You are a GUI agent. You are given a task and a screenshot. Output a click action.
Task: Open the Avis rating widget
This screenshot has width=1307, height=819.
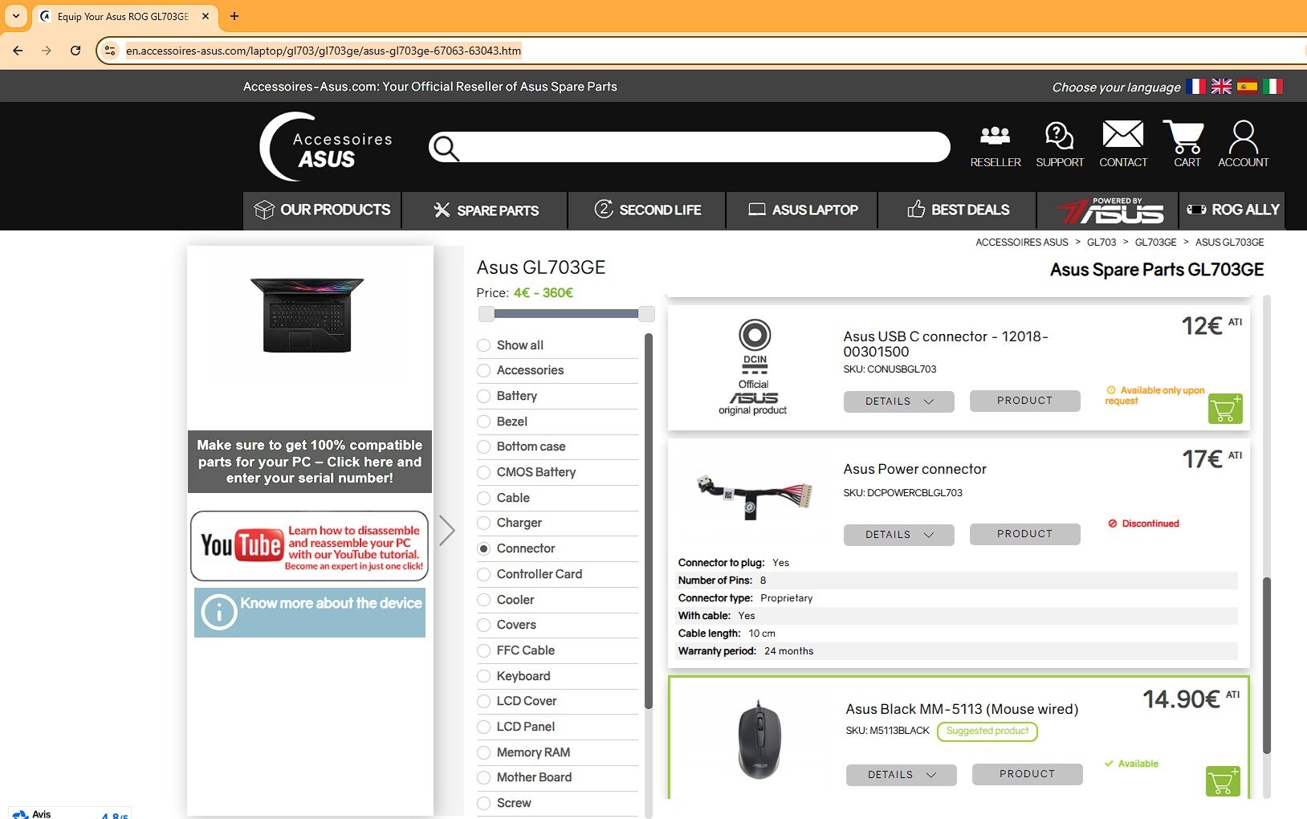click(70, 813)
